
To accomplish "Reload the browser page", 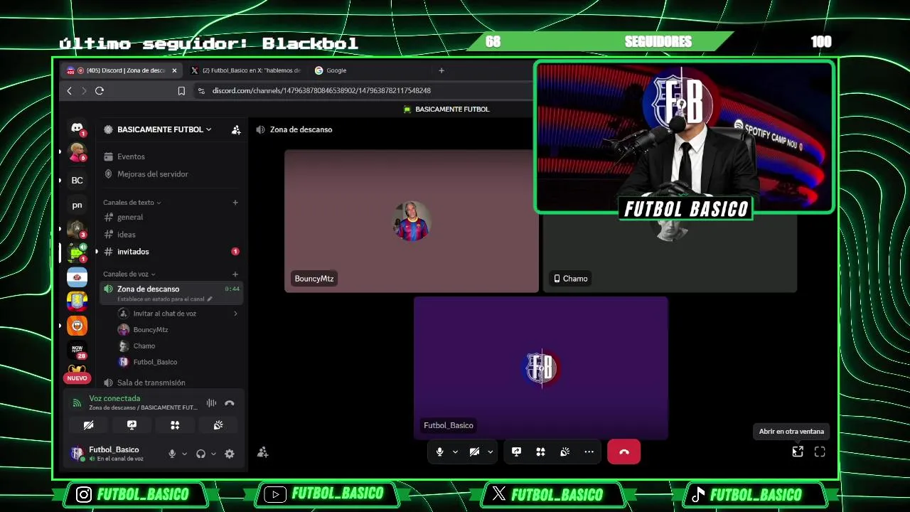I will coord(100,91).
